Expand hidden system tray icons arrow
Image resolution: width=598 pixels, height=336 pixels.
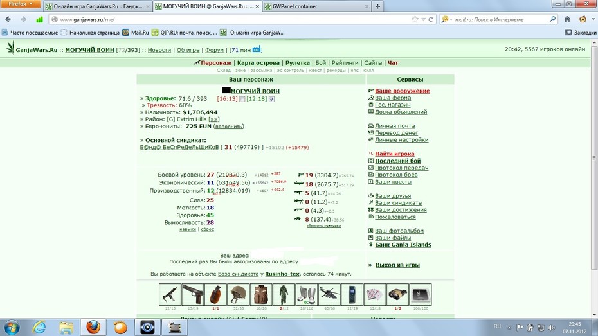pos(509,327)
